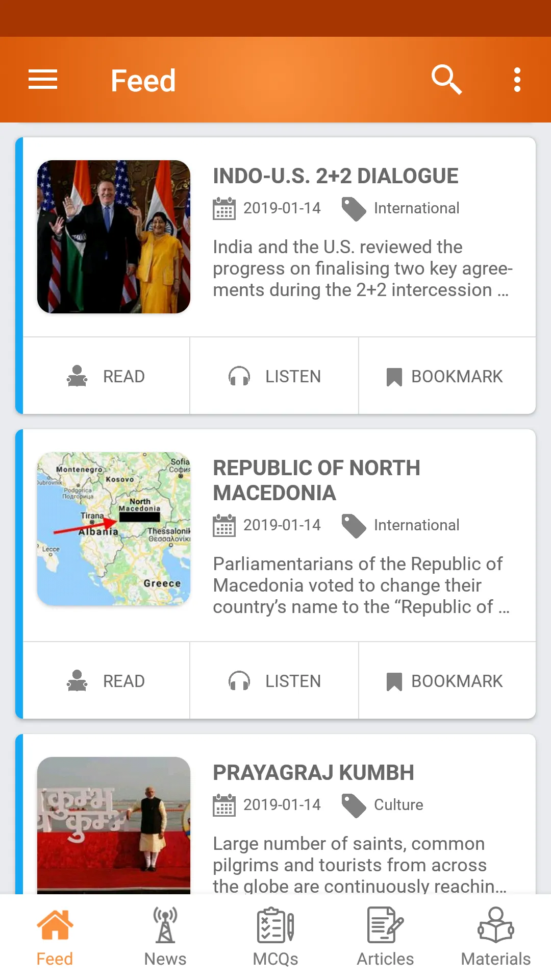The height and width of the screenshot is (980, 551).
Task: Open the Prayagraj Kumbh photo thumbnail
Action: point(114,824)
